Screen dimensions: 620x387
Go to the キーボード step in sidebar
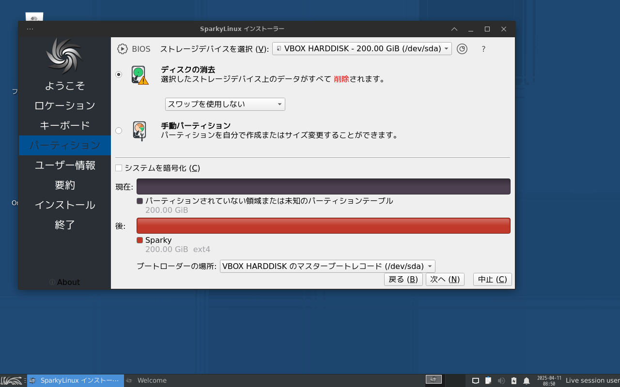pyautogui.click(x=65, y=125)
